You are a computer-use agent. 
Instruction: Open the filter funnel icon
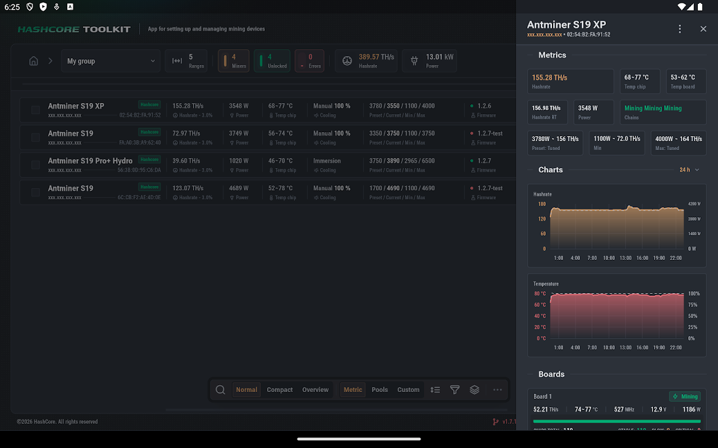455,390
